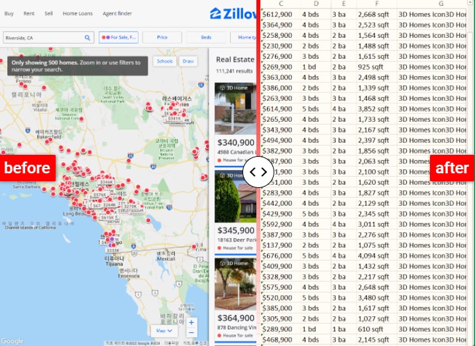This screenshot has height=346, width=475.
Task: Select the 3,852 sqft cell
Action: 376,108
